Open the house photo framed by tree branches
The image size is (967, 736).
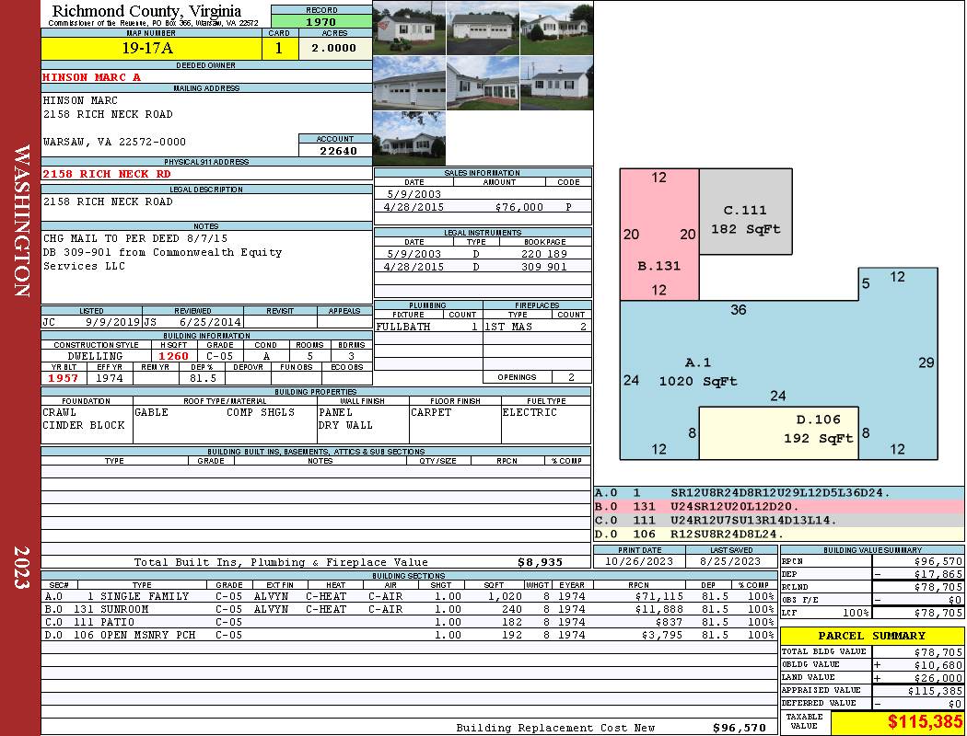(409, 138)
